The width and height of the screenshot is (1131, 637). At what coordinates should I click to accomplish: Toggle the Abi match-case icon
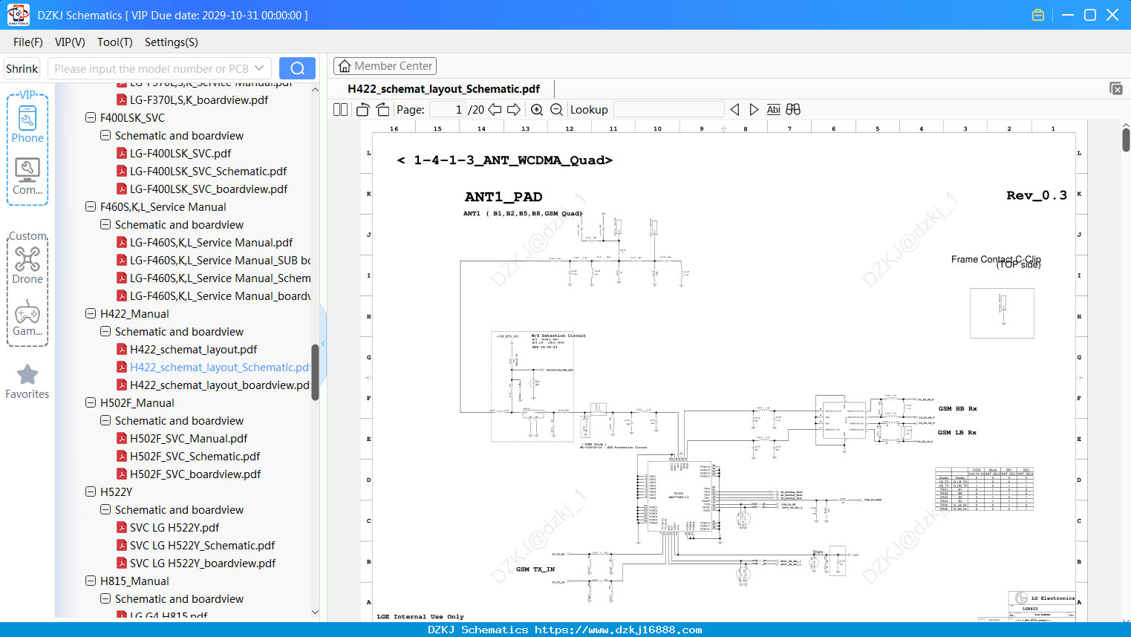click(x=773, y=110)
